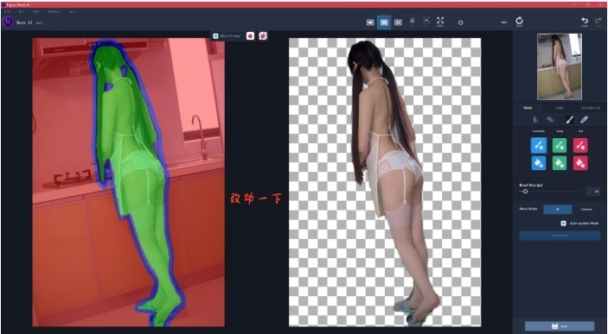
Task: Click the red dot checkerboard overlay icon
Action: pyautogui.click(x=263, y=36)
